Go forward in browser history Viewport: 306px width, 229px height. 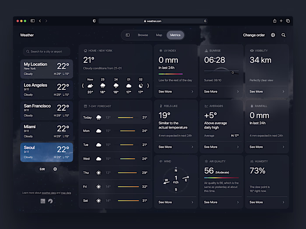(46, 21)
